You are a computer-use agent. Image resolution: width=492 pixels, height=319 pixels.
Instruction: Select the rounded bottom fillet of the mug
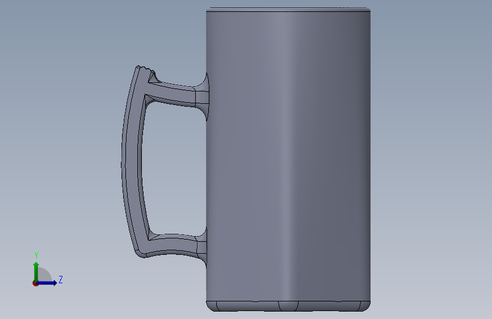288,307
